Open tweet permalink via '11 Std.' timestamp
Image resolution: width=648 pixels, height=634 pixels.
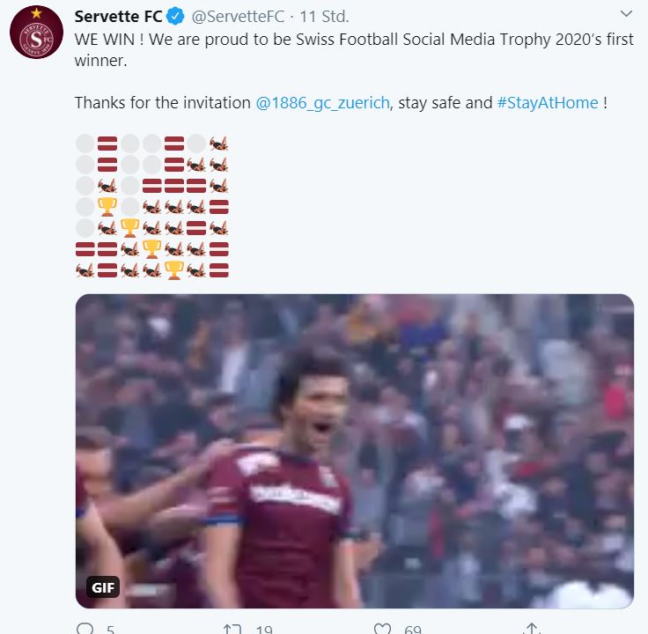tap(324, 16)
